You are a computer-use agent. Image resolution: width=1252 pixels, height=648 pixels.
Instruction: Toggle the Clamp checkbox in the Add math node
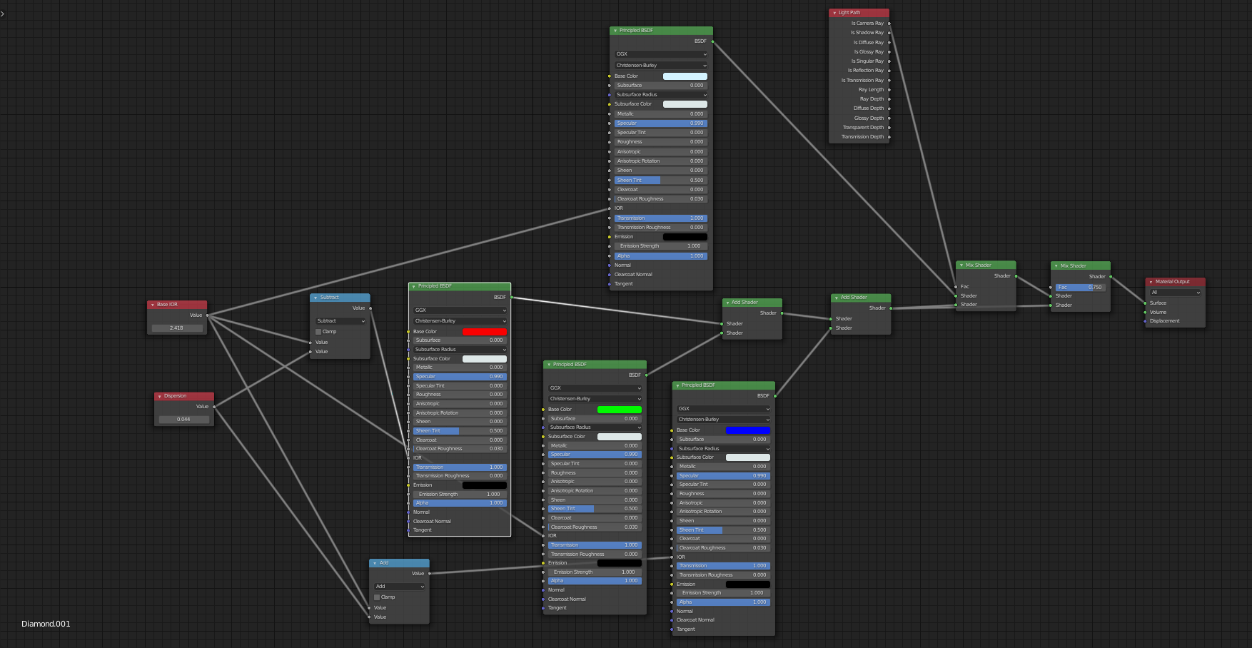(377, 597)
